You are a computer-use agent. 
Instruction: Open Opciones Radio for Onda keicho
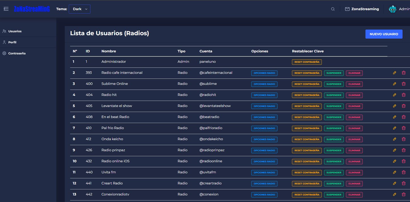coord(264,139)
